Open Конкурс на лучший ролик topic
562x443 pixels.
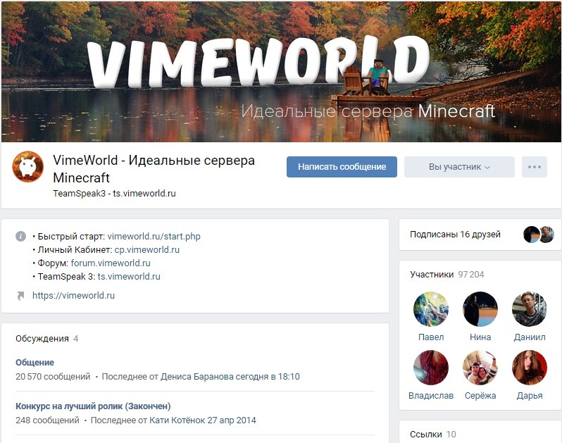click(x=93, y=406)
